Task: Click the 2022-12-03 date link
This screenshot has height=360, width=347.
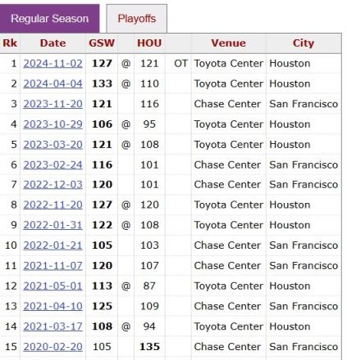Action: (53, 185)
